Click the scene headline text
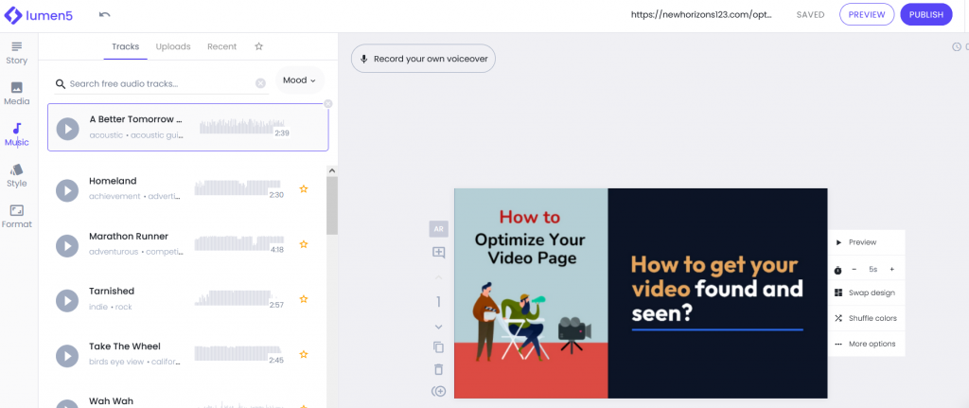This screenshot has height=408, width=969. (717, 290)
